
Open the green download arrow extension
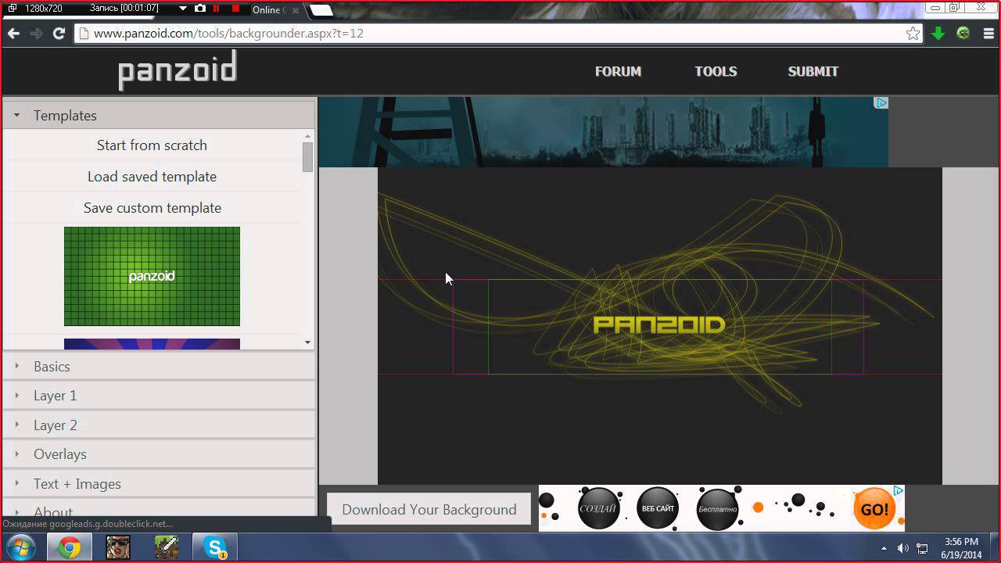(x=938, y=34)
